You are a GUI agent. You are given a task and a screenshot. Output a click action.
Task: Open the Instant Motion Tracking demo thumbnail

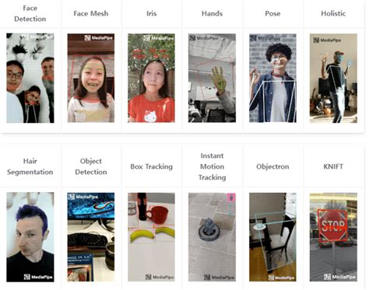pos(212,237)
